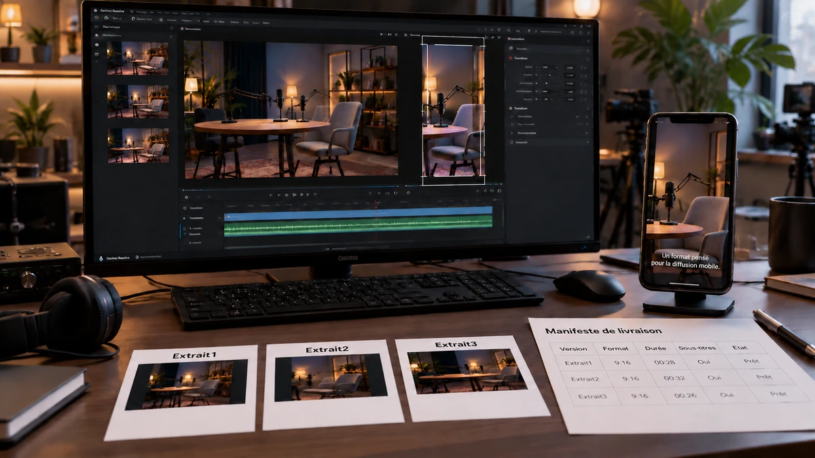Collapse the Transform section with the red dot
The width and height of the screenshot is (815, 458).
click(511, 58)
